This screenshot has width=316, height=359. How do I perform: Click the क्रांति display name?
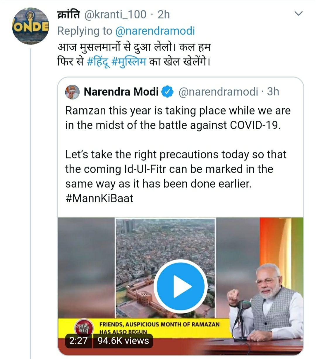68,14
